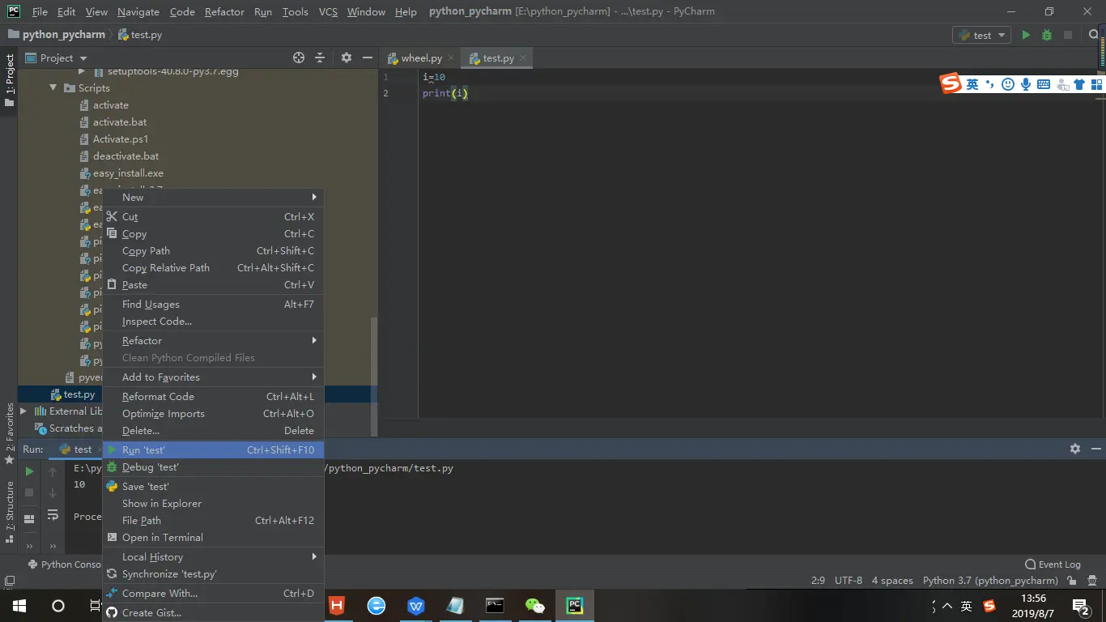Open the Project panel settings gear

(347, 58)
